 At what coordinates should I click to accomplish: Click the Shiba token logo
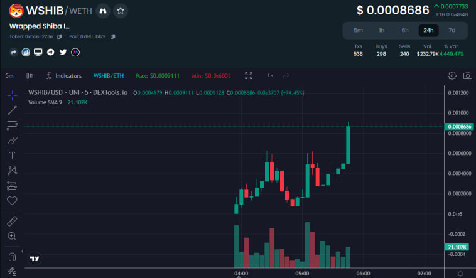[16, 11]
